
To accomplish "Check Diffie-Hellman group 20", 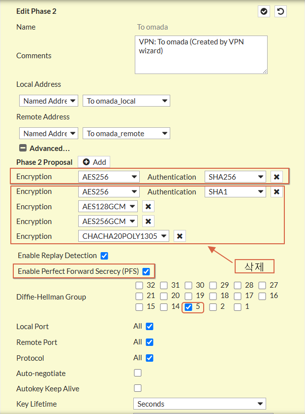I will coord(164,296).
